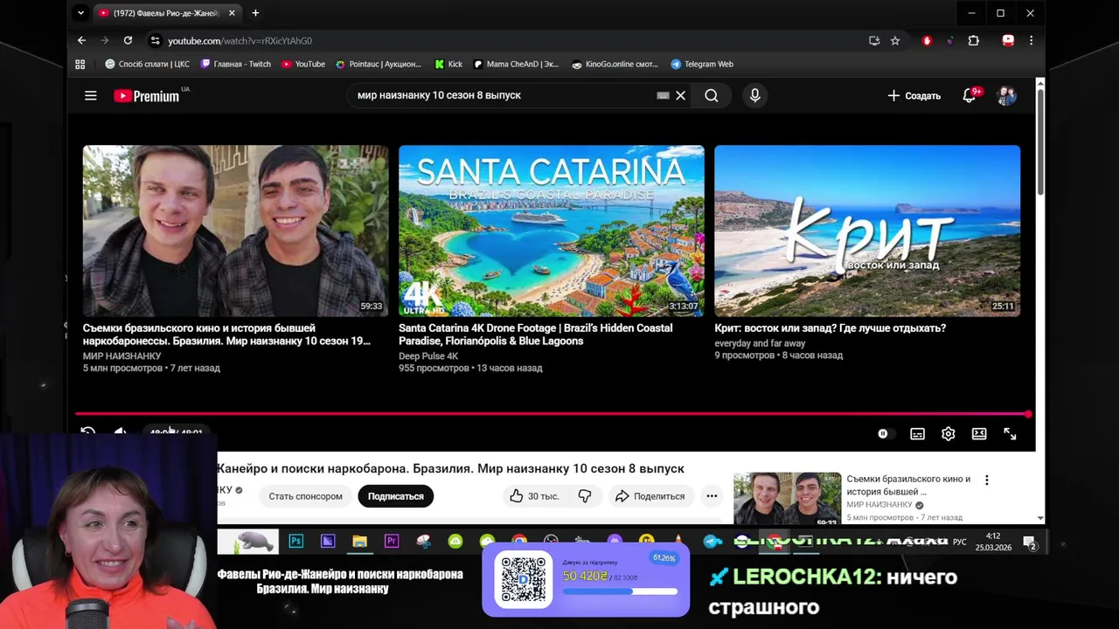Viewport: 1119px width, 629px height.
Task: Bookmark this page with star icon
Action: [x=895, y=40]
